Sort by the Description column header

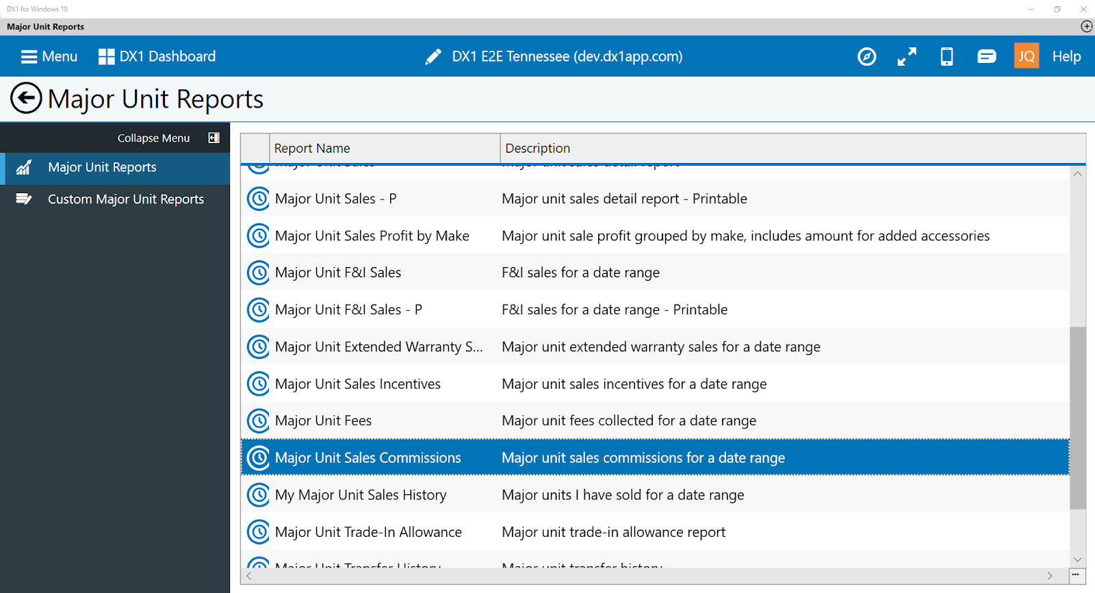tap(793, 148)
